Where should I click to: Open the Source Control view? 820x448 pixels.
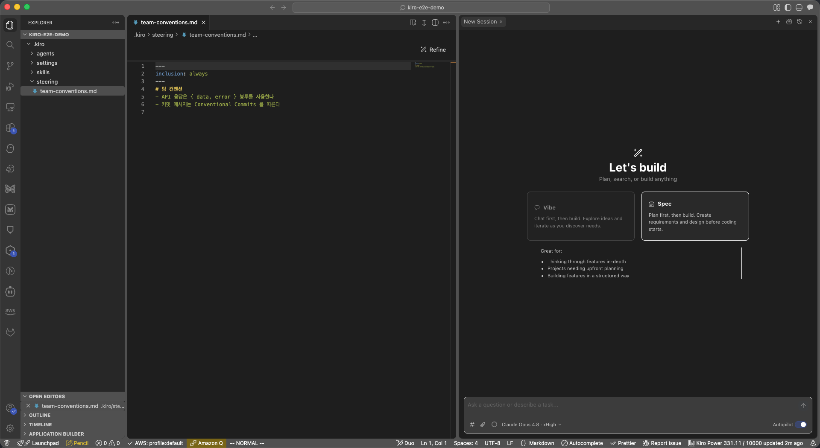pos(10,66)
